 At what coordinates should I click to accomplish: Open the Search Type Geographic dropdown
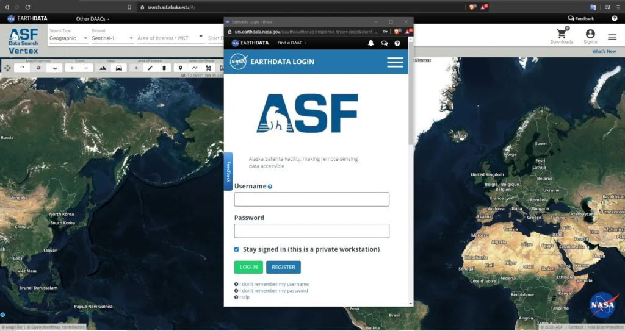68,38
